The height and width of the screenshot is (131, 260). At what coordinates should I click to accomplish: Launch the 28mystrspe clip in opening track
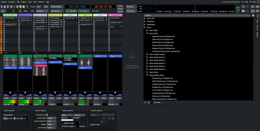64,18
